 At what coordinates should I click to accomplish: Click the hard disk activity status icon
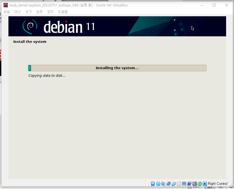pyautogui.click(x=153, y=184)
